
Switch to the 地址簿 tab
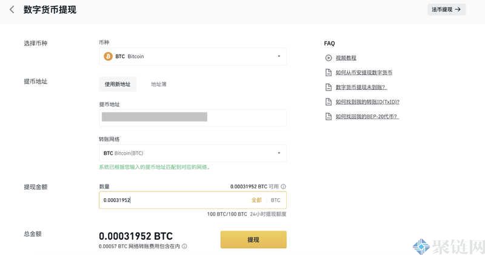(159, 84)
